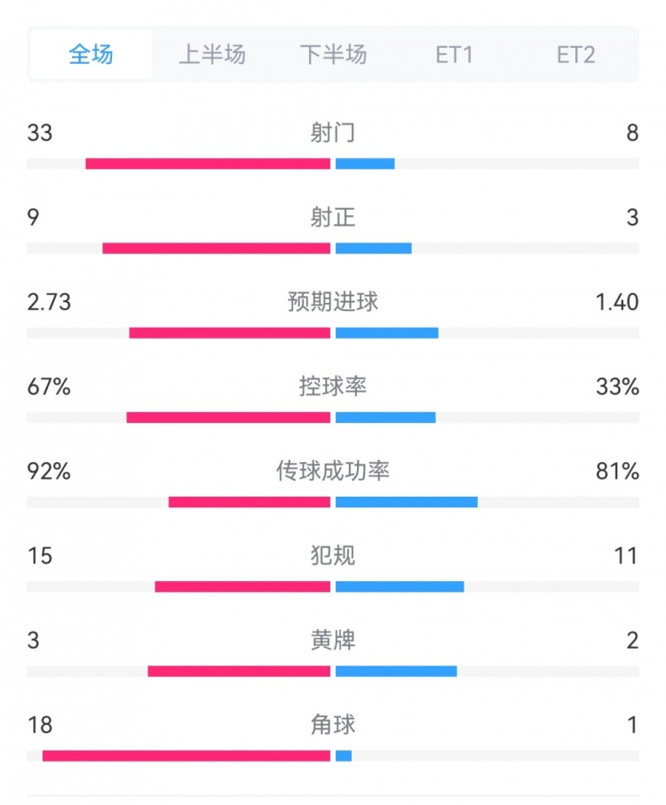
Task: Click the red 射门 shots bar
Action: 208,163
